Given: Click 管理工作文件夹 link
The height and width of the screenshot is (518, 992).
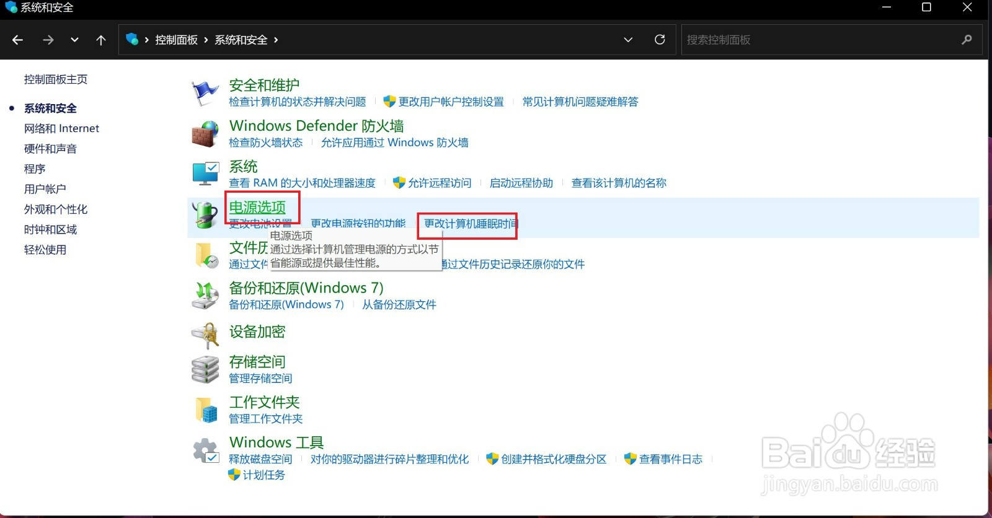Looking at the screenshot, I should (x=266, y=418).
